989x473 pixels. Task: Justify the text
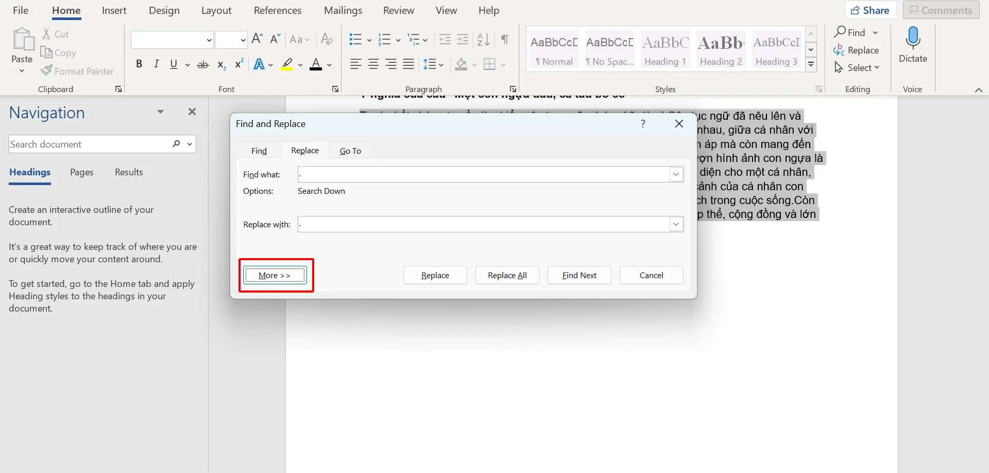coord(408,64)
